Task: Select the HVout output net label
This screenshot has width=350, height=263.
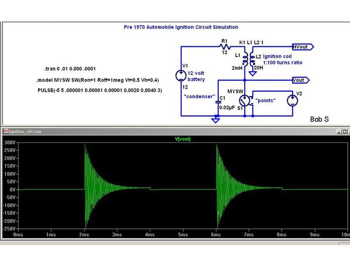Action: point(303,47)
